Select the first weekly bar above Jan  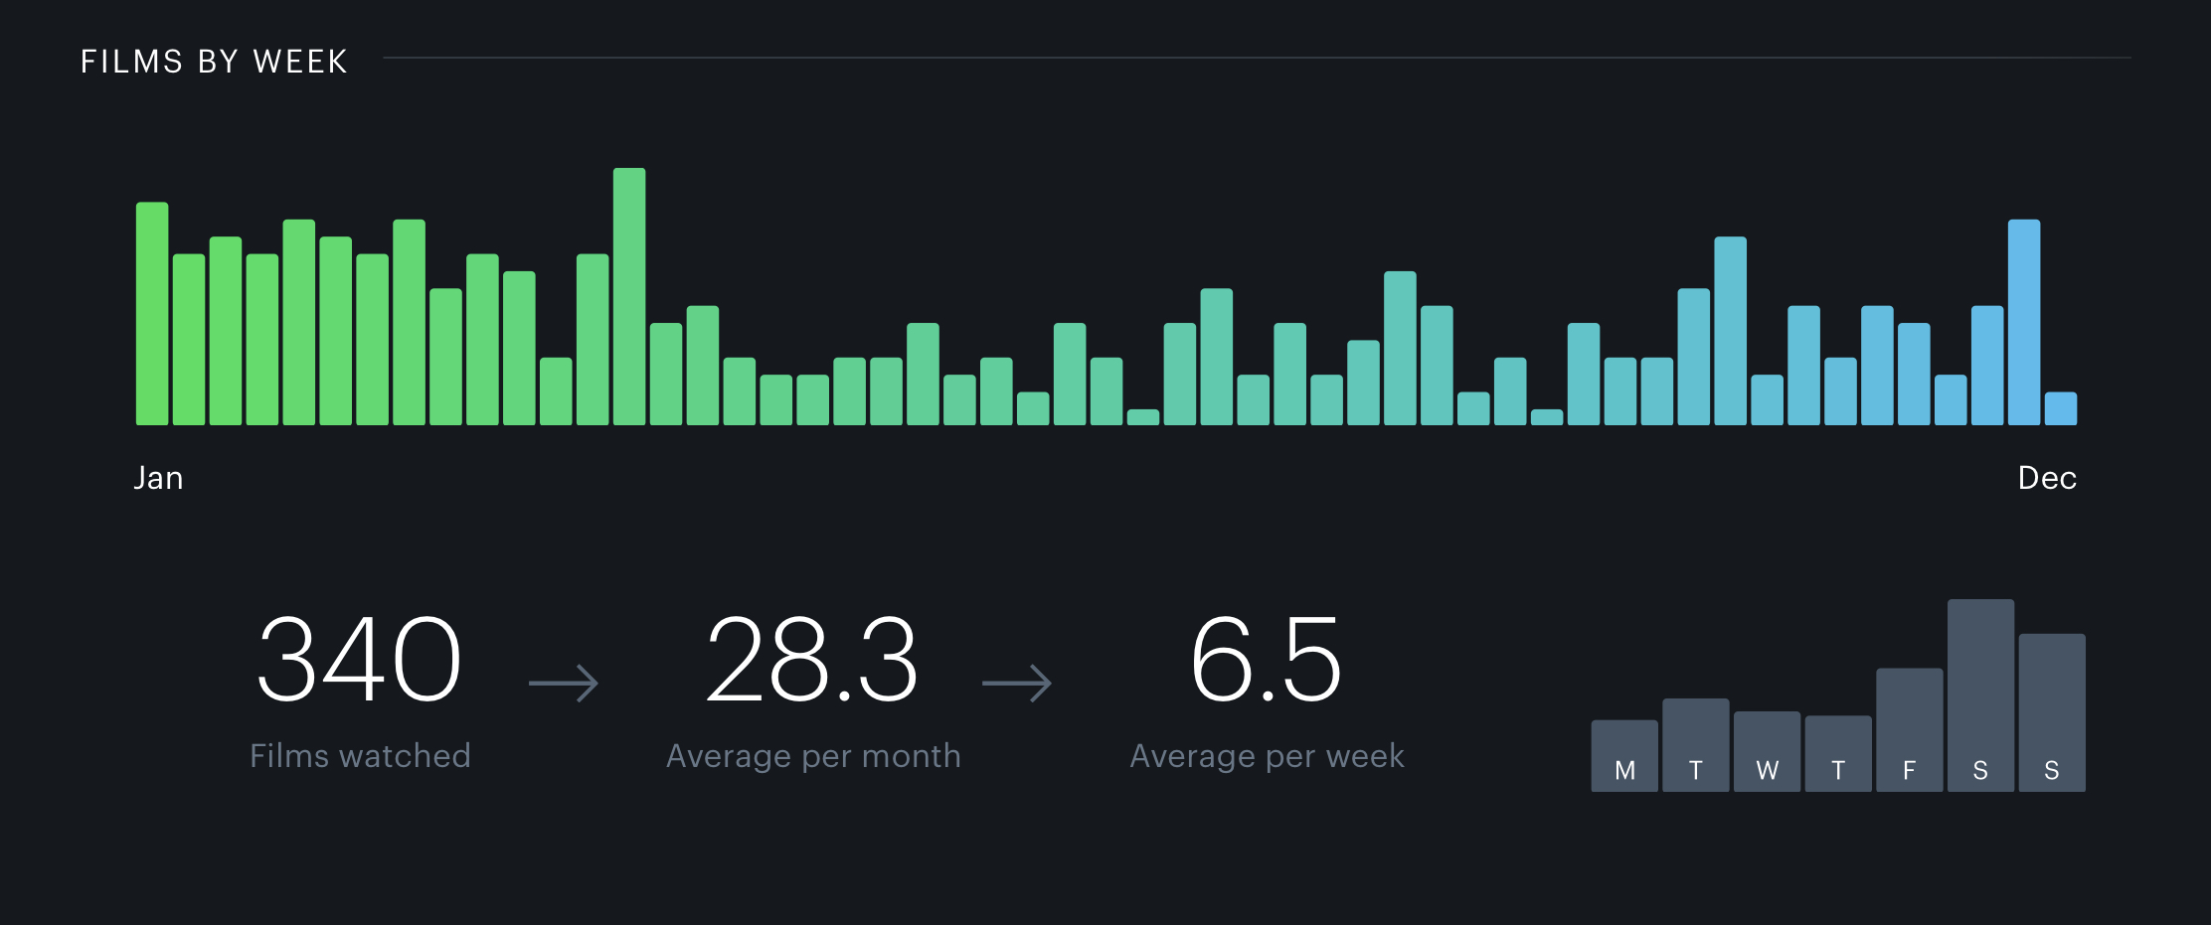coord(152,314)
